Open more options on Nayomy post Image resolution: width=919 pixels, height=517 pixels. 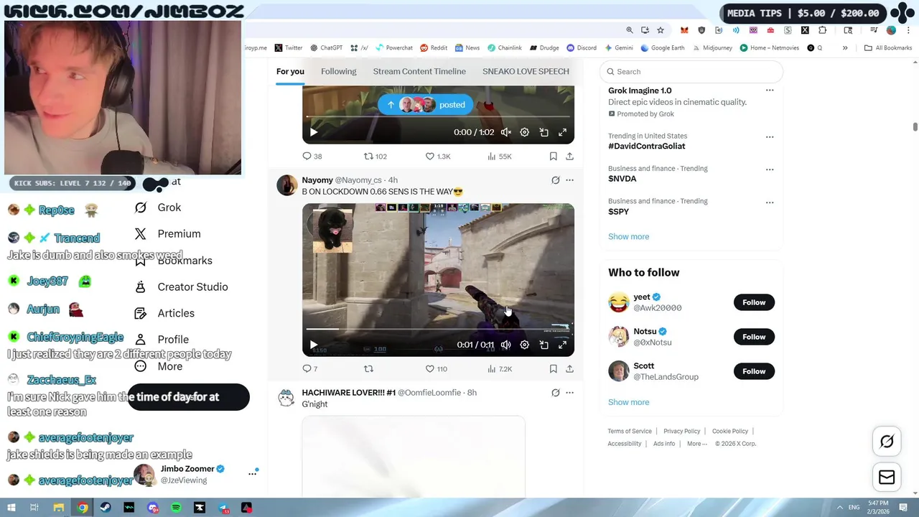point(569,180)
